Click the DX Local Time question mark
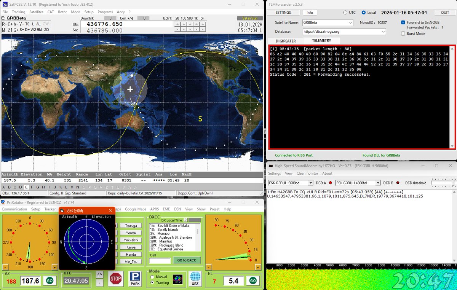This screenshot has height=290, width=457. tap(185, 220)
